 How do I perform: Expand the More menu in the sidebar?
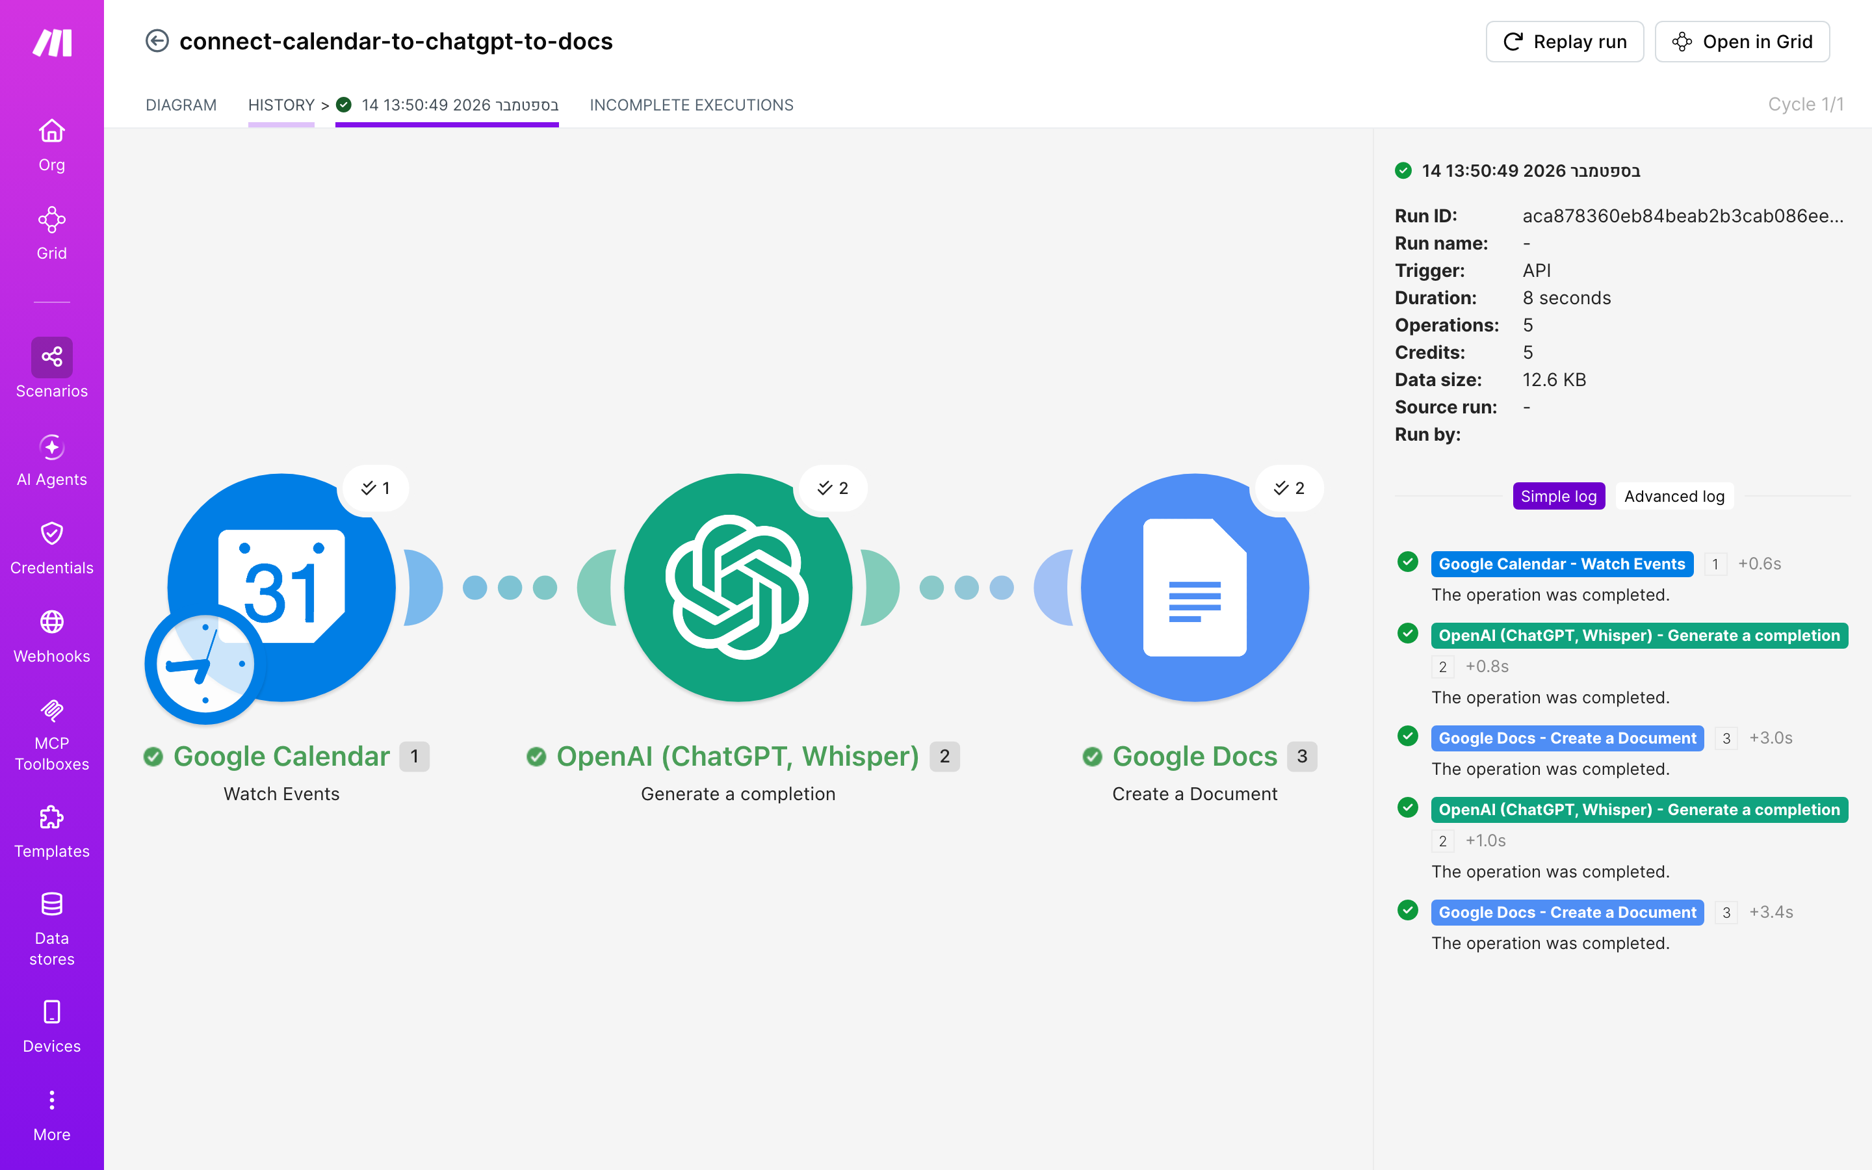pos(52,1115)
